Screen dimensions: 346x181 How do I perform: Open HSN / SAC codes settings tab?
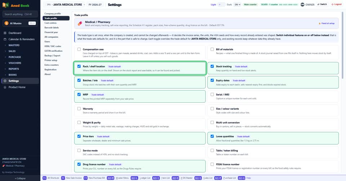pos(56,46)
